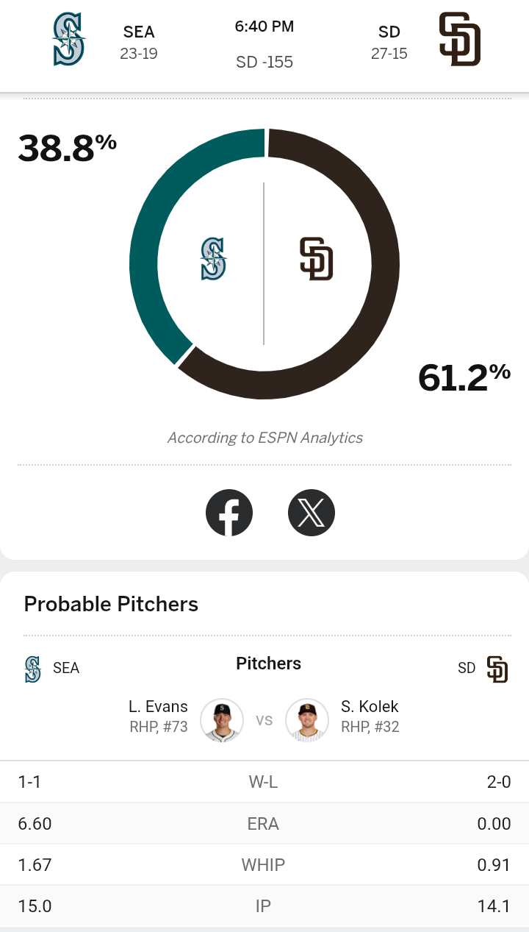This screenshot has width=529, height=932.
Task: Click Padres logo inside donut chart
Action: point(317,259)
